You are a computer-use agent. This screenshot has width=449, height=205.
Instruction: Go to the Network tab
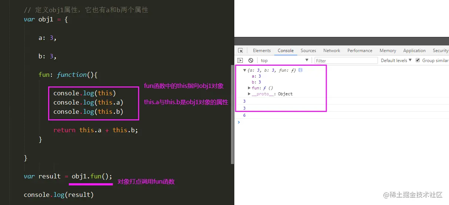[x=332, y=51]
